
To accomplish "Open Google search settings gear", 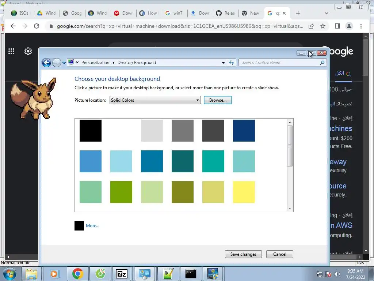I will 28,51.
